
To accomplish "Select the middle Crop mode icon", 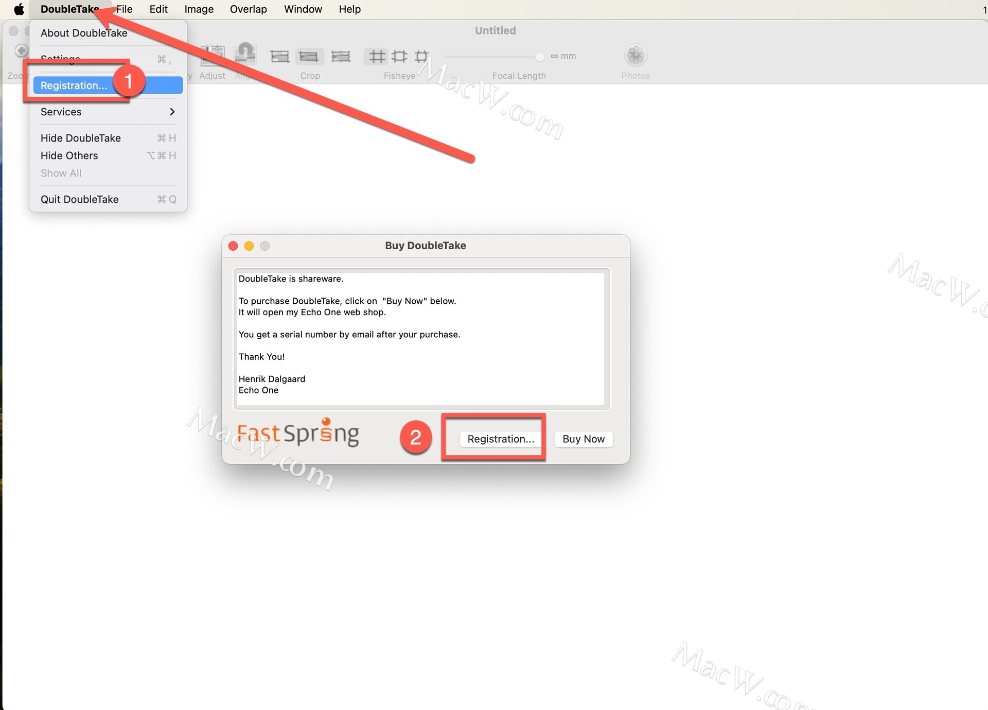I will (309, 56).
